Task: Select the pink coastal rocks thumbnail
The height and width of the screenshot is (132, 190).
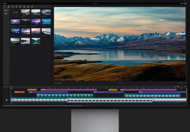Action: [x=25, y=41]
